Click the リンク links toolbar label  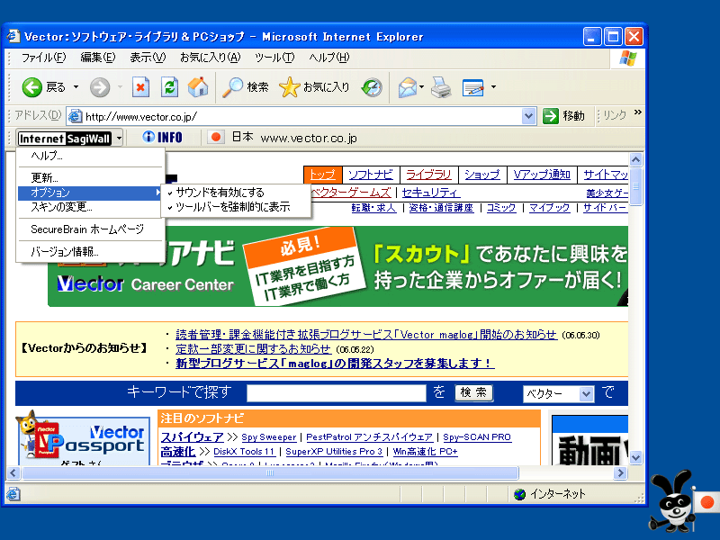[x=615, y=115]
